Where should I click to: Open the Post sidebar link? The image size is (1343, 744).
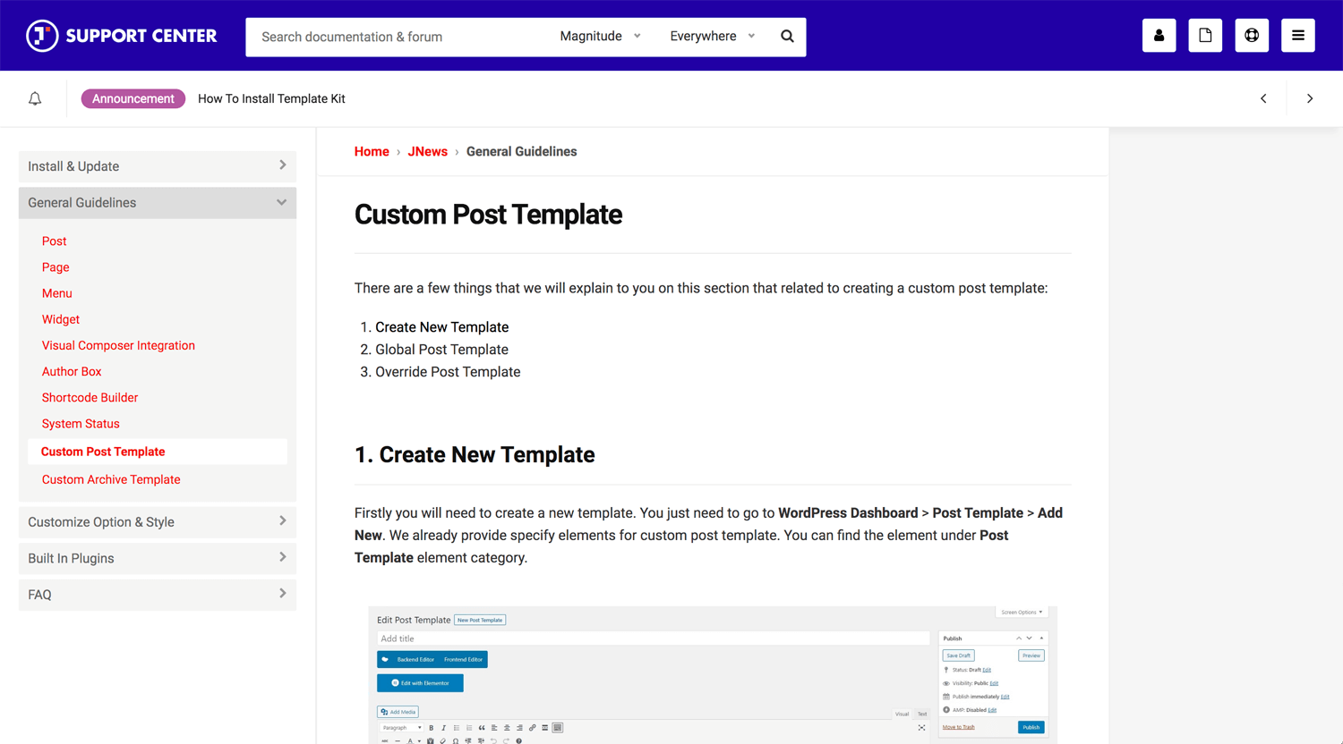54,241
